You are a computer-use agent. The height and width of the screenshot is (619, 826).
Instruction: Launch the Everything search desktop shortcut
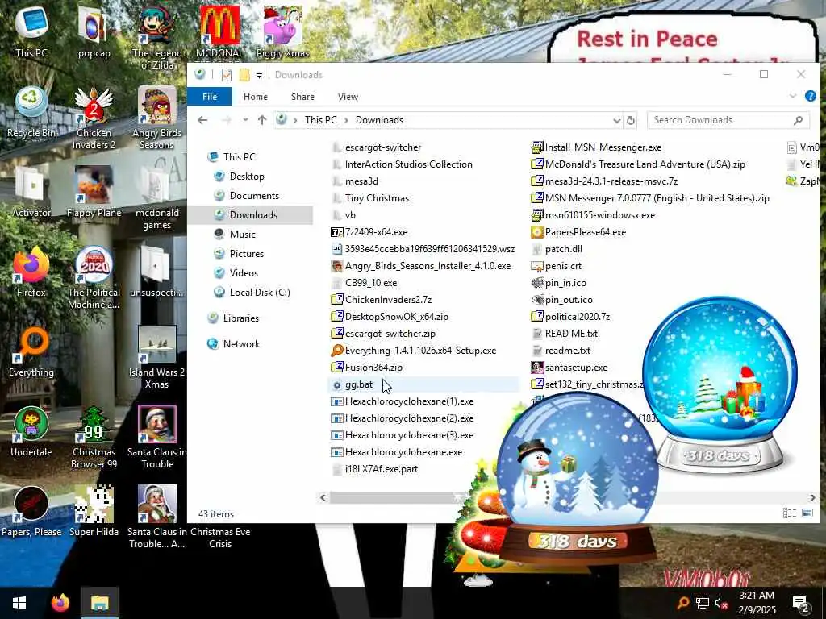tap(31, 351)
